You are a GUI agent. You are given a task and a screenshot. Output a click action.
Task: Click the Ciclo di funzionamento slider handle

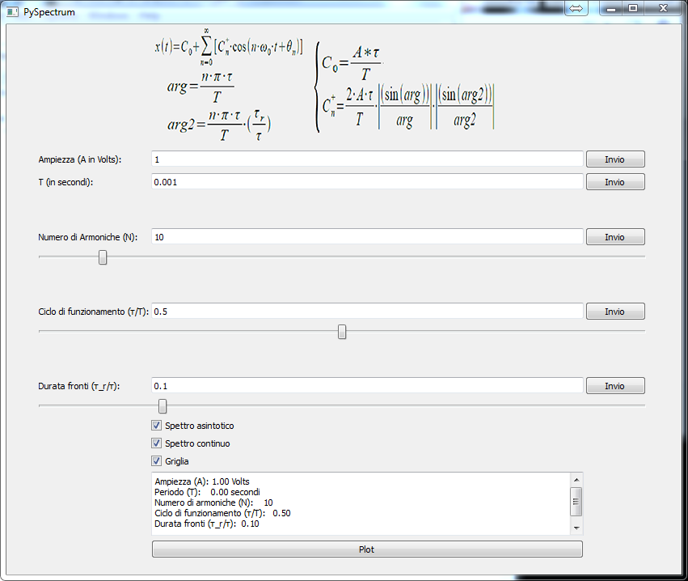point(341,331)
